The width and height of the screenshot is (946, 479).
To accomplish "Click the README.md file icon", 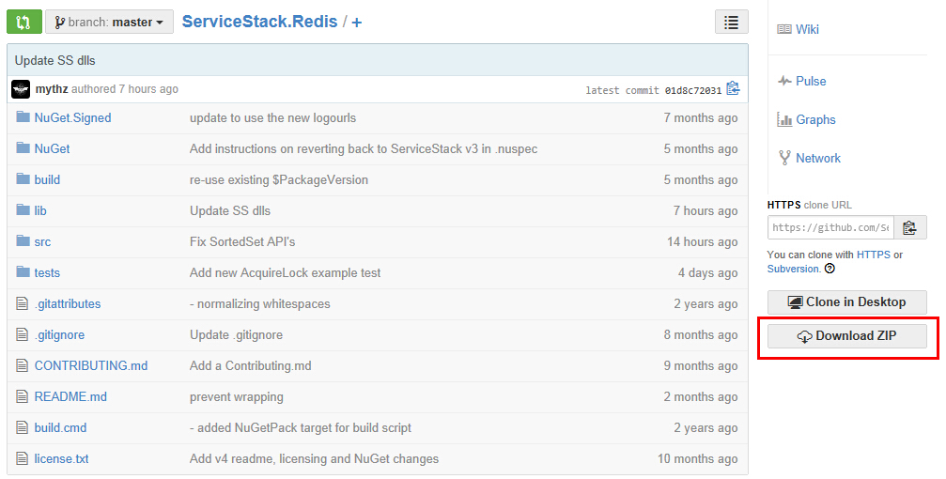I will 23,395.
